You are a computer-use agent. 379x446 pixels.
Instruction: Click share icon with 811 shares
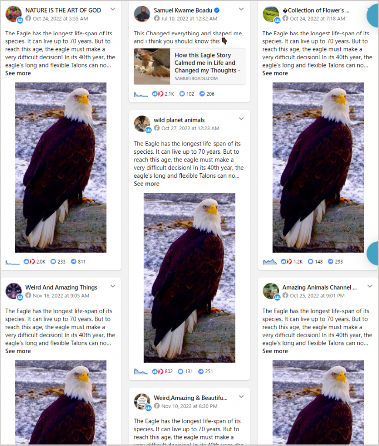(74, 261)
